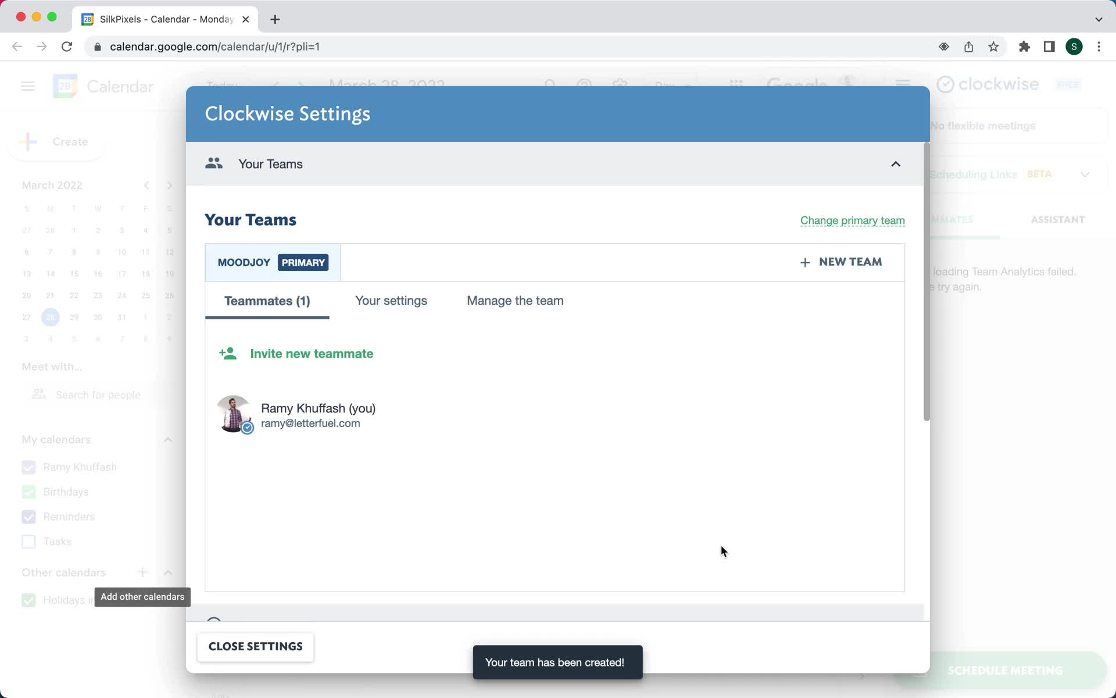Open browser extensions puzzle icon
1116x698 pixels.
pos(1024,47)
